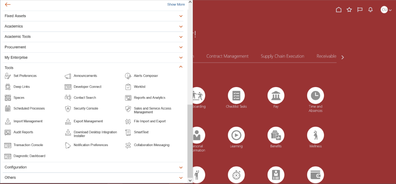Open the Benefits gift icon
The height and width of the screenshot is (184, 396).
click(x=276, y=135)
